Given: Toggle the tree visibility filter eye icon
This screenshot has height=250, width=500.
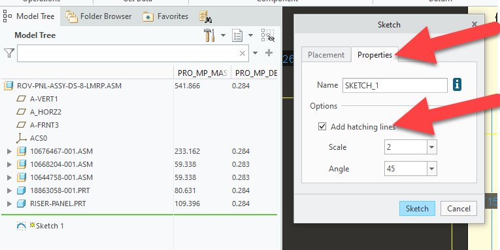Looking at the screenshot, I should click(267, 35).
